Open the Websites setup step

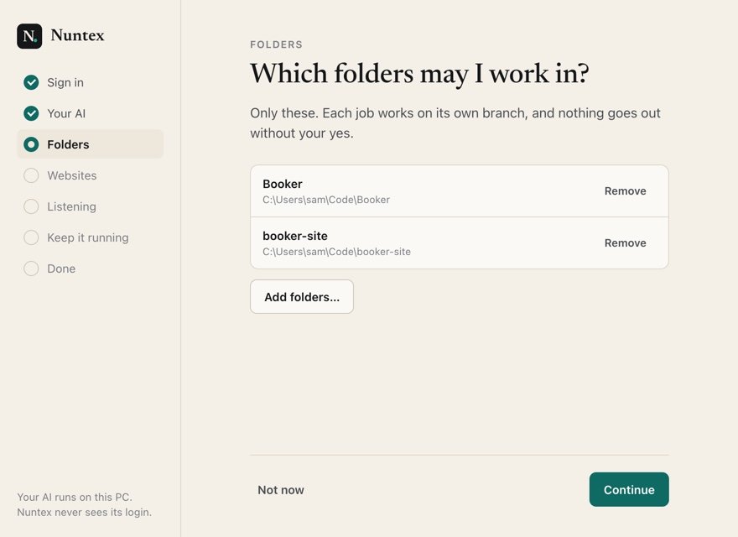71,175
